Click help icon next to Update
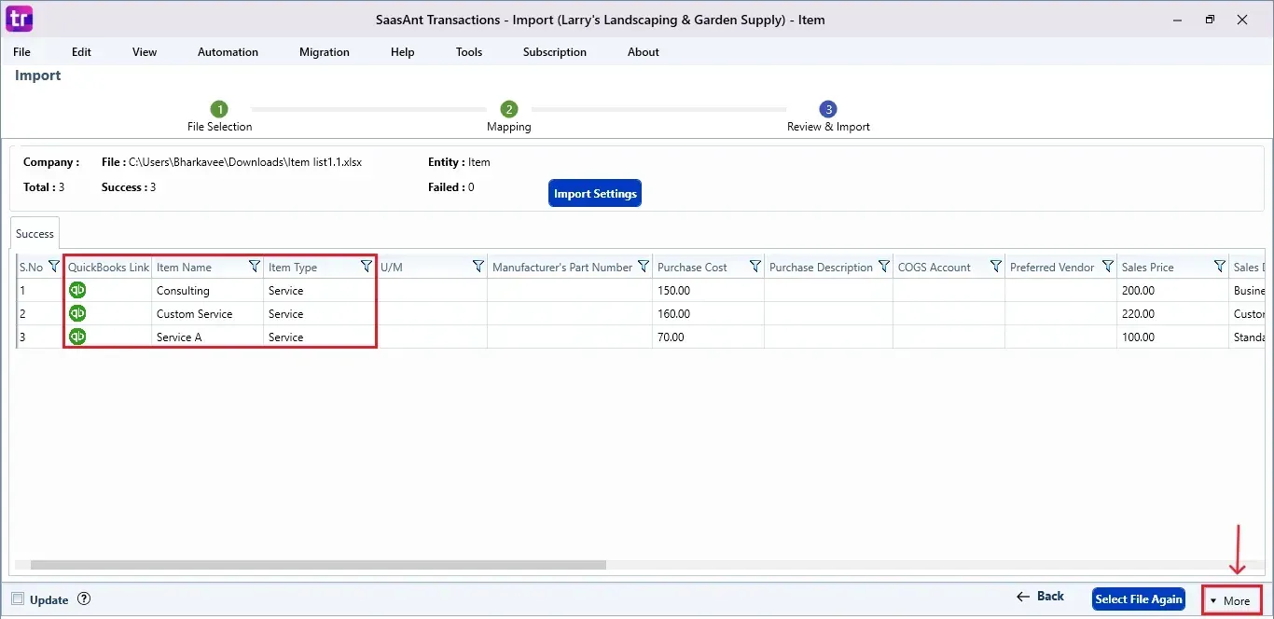Viewport: 1274px width, 619px height. [x=84, y=599]
